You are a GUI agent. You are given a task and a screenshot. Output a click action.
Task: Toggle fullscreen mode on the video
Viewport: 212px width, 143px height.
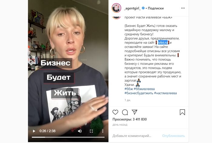pos(91,131)
